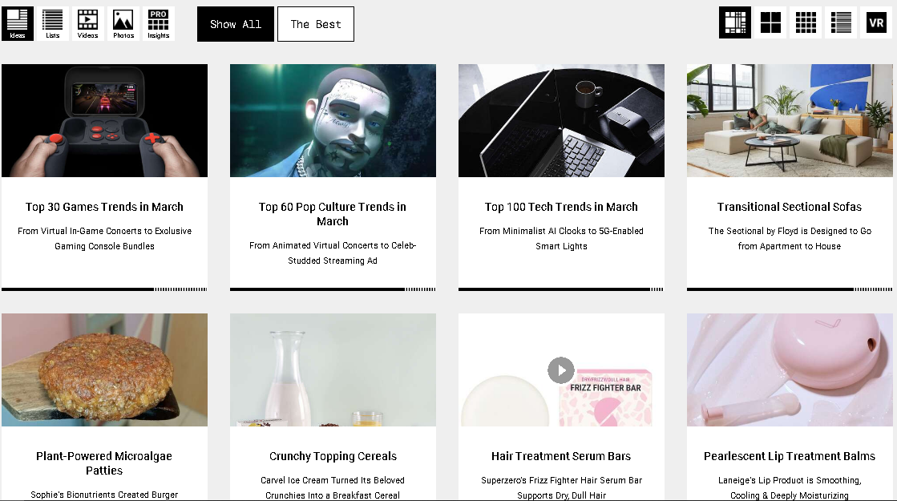Switch to the list rows layout icon
897x501 pixels.
tap(841, 23)
